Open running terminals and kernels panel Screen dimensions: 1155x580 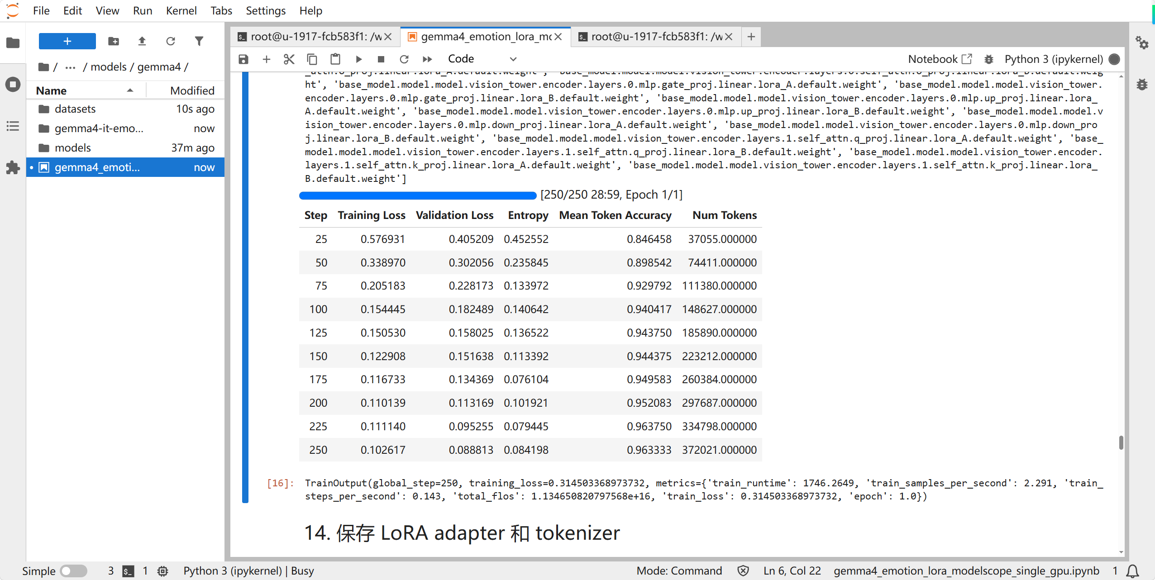point(13,84)
